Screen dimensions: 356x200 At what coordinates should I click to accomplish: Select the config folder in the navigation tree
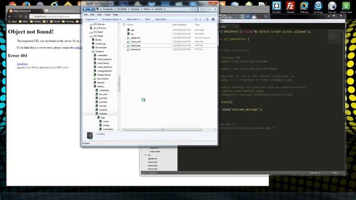point(104,125)
